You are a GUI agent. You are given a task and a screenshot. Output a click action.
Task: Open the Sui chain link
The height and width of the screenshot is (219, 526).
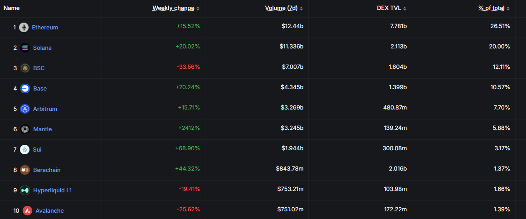coord(37,150)
